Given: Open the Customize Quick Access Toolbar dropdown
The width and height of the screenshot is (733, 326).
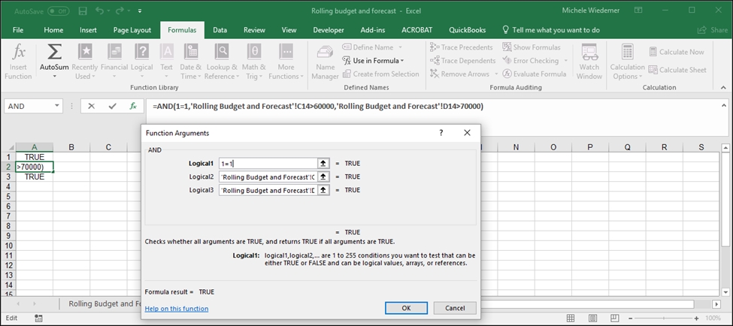Looking at the screenshot, I should (x=140, y=11).
